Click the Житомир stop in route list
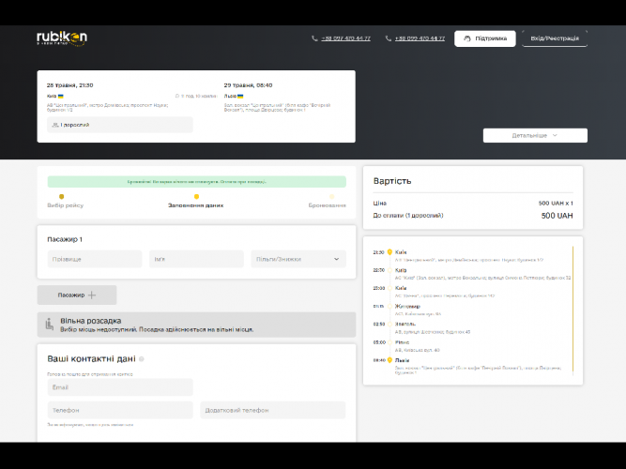 407,306
